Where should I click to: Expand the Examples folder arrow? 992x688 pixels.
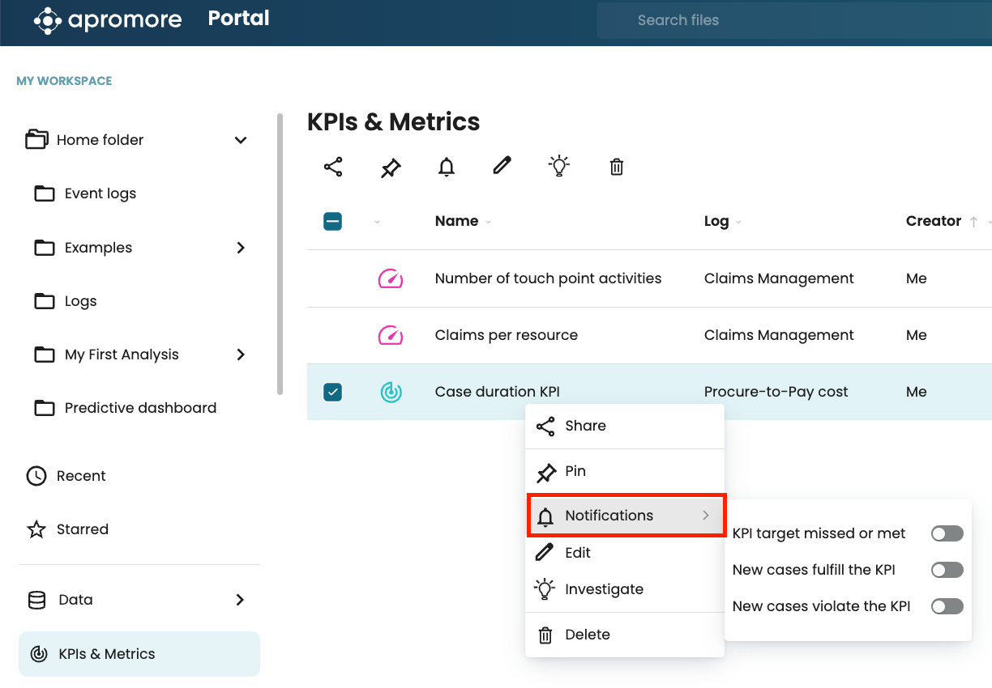[x=241, y=248]
